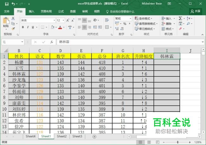
Task: Activate the Format Painter brush
Action: 13,28
